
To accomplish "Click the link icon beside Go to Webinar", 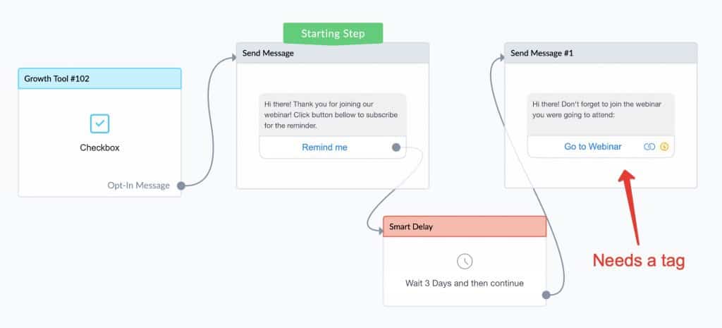I will (x=649, y=147).
